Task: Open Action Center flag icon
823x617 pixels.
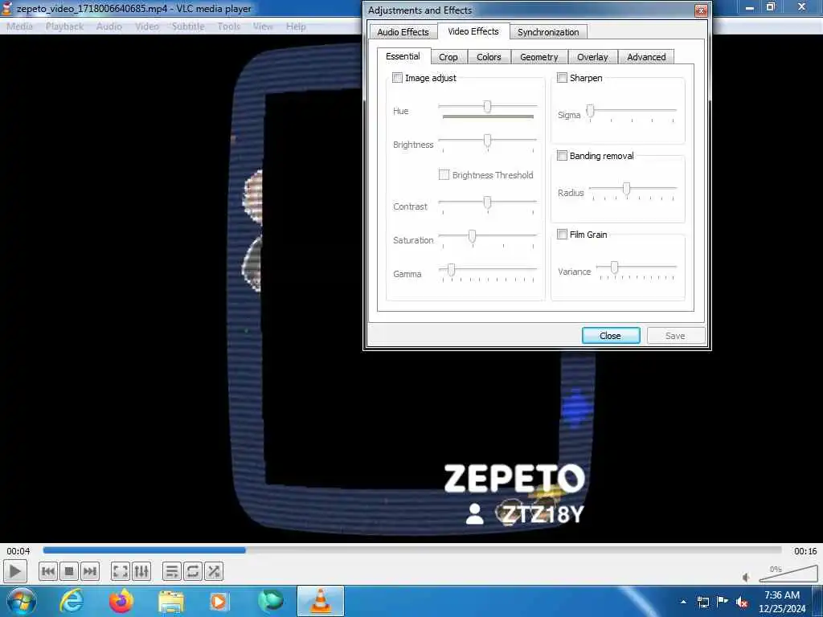Action: click(x=723, y=602)
